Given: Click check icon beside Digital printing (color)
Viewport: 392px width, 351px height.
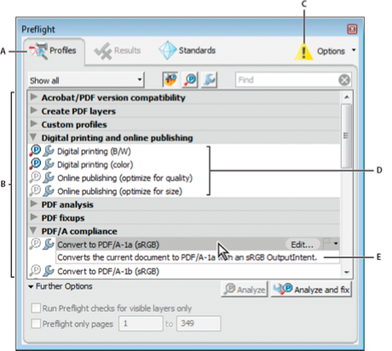Looking at the screenshot, I should coord(35,164).
